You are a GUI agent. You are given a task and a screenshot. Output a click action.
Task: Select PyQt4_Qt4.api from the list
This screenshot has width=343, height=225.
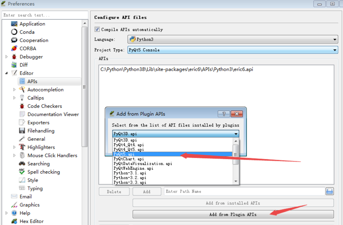pyautogui.click(x=173, y=145)
